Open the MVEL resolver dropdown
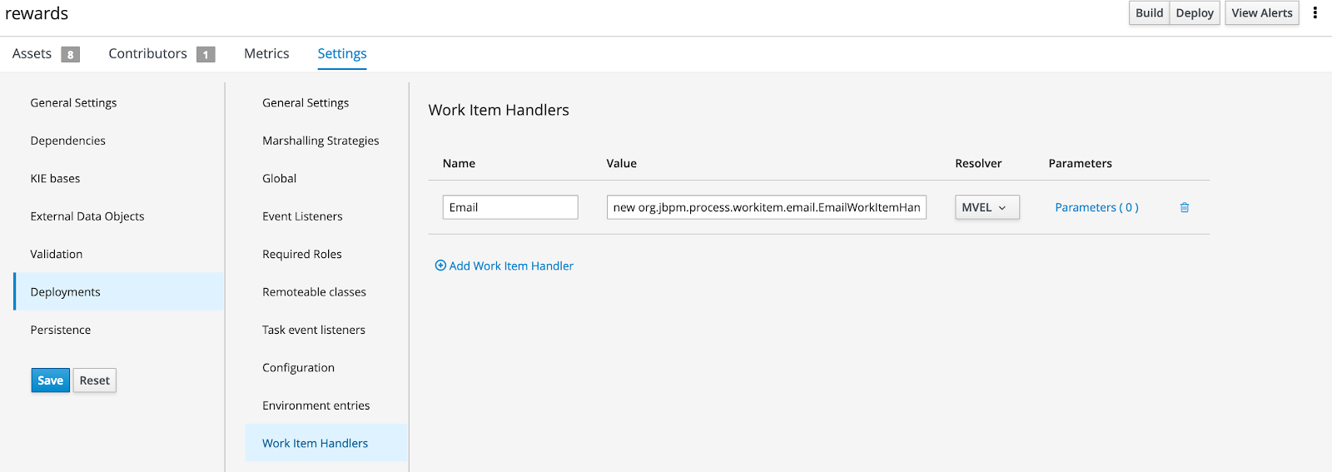This screenshot has height=472, width=1332. coord(987,207)
